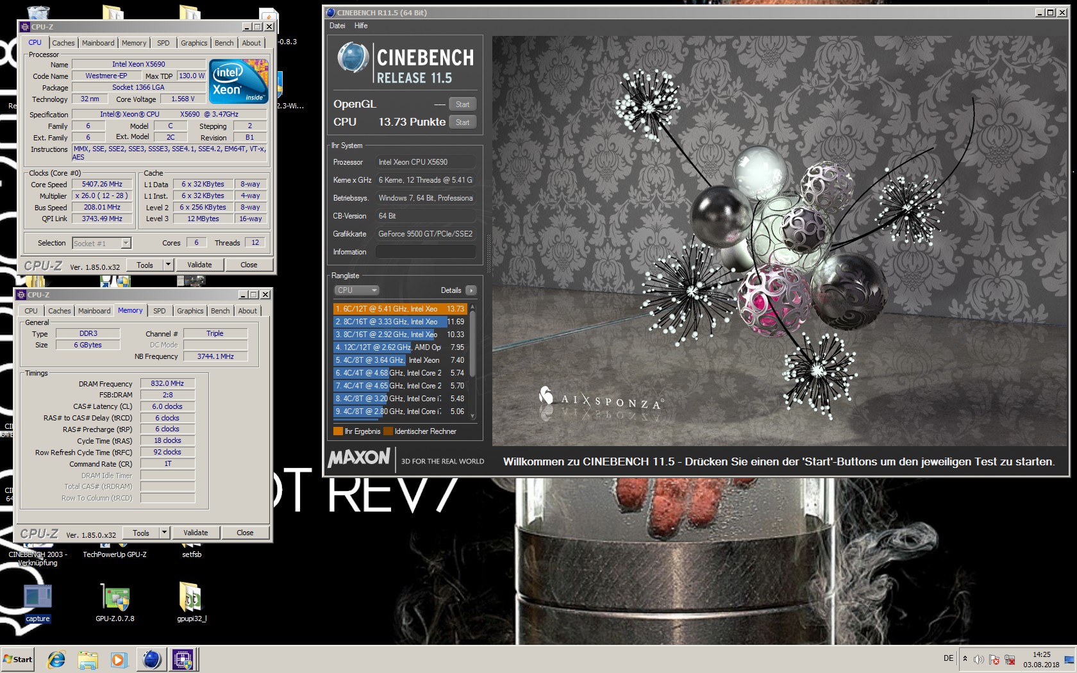Select ranking entry 4 12C/12T AMD Opteron
This screenshot has height=673, width=1077.
(399, 347)
